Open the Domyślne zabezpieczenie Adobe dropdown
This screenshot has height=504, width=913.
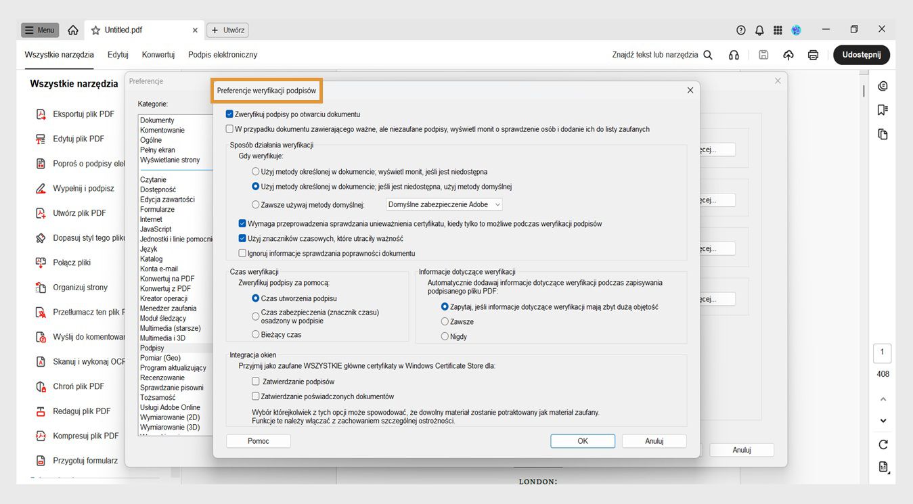coord(444,204)
